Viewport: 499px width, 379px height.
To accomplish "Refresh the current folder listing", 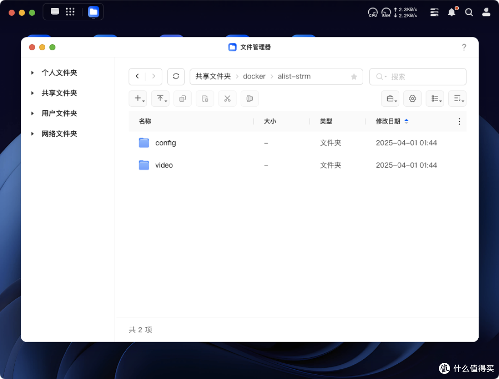I will click(x=176, y=76).
